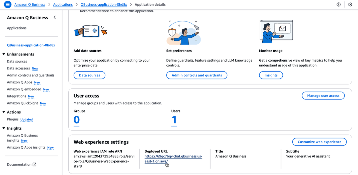
Task: Select Plugins in the sidebar
Action: (13, 119)
